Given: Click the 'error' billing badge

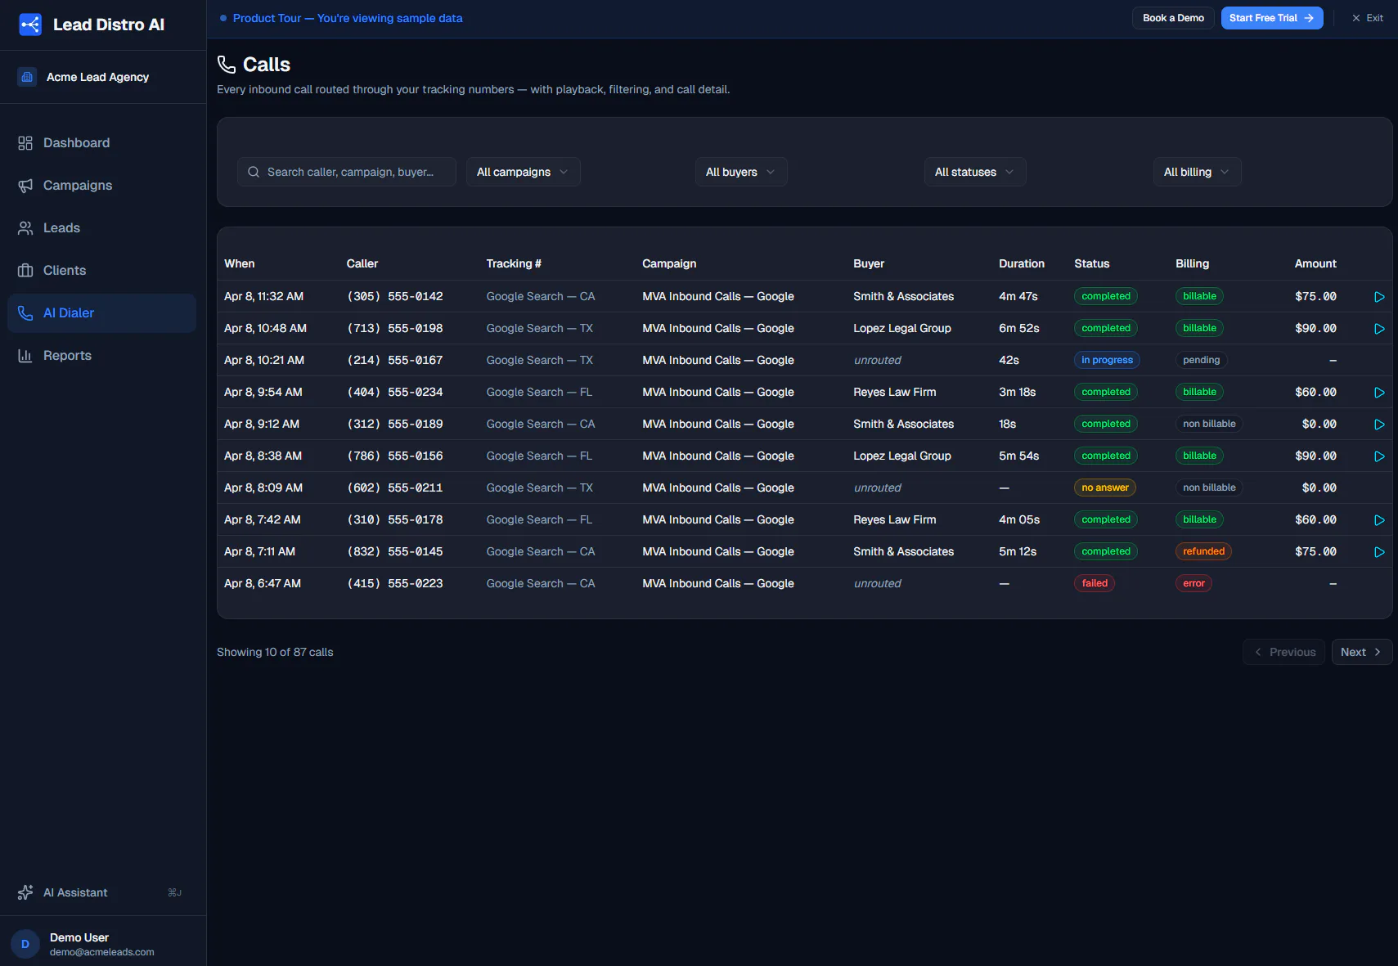Looking at the screenshot, I should pyautogui.click(x=1193, y=583).
